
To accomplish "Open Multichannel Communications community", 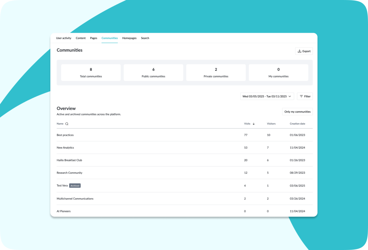I will click(x=75, y=199).
